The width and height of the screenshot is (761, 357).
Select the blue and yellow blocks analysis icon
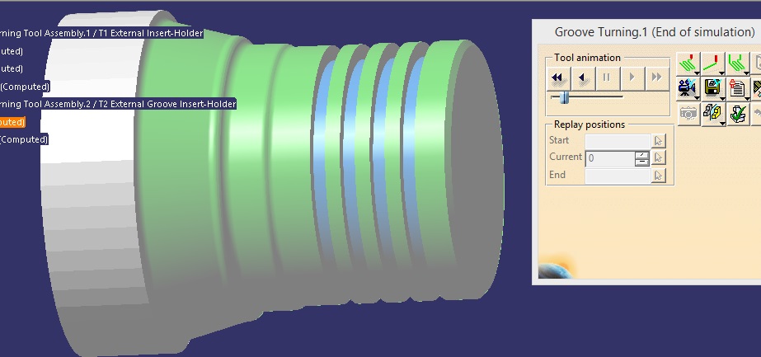point(712,114)
